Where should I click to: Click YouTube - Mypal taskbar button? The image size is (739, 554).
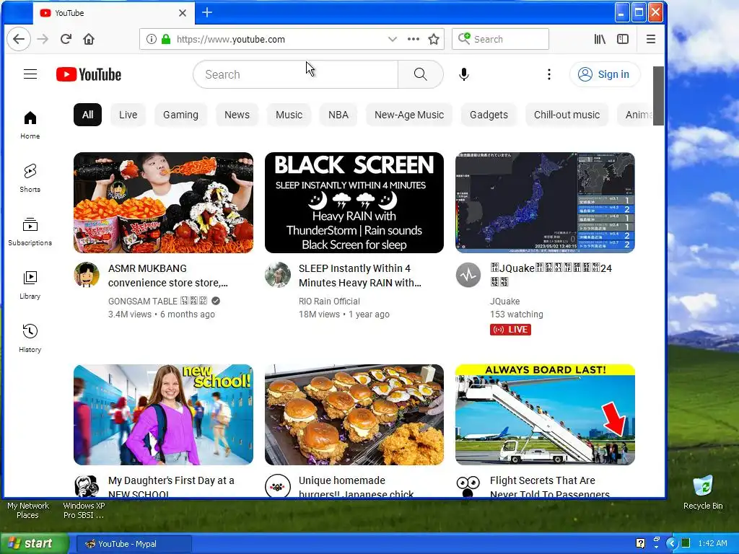134,544
